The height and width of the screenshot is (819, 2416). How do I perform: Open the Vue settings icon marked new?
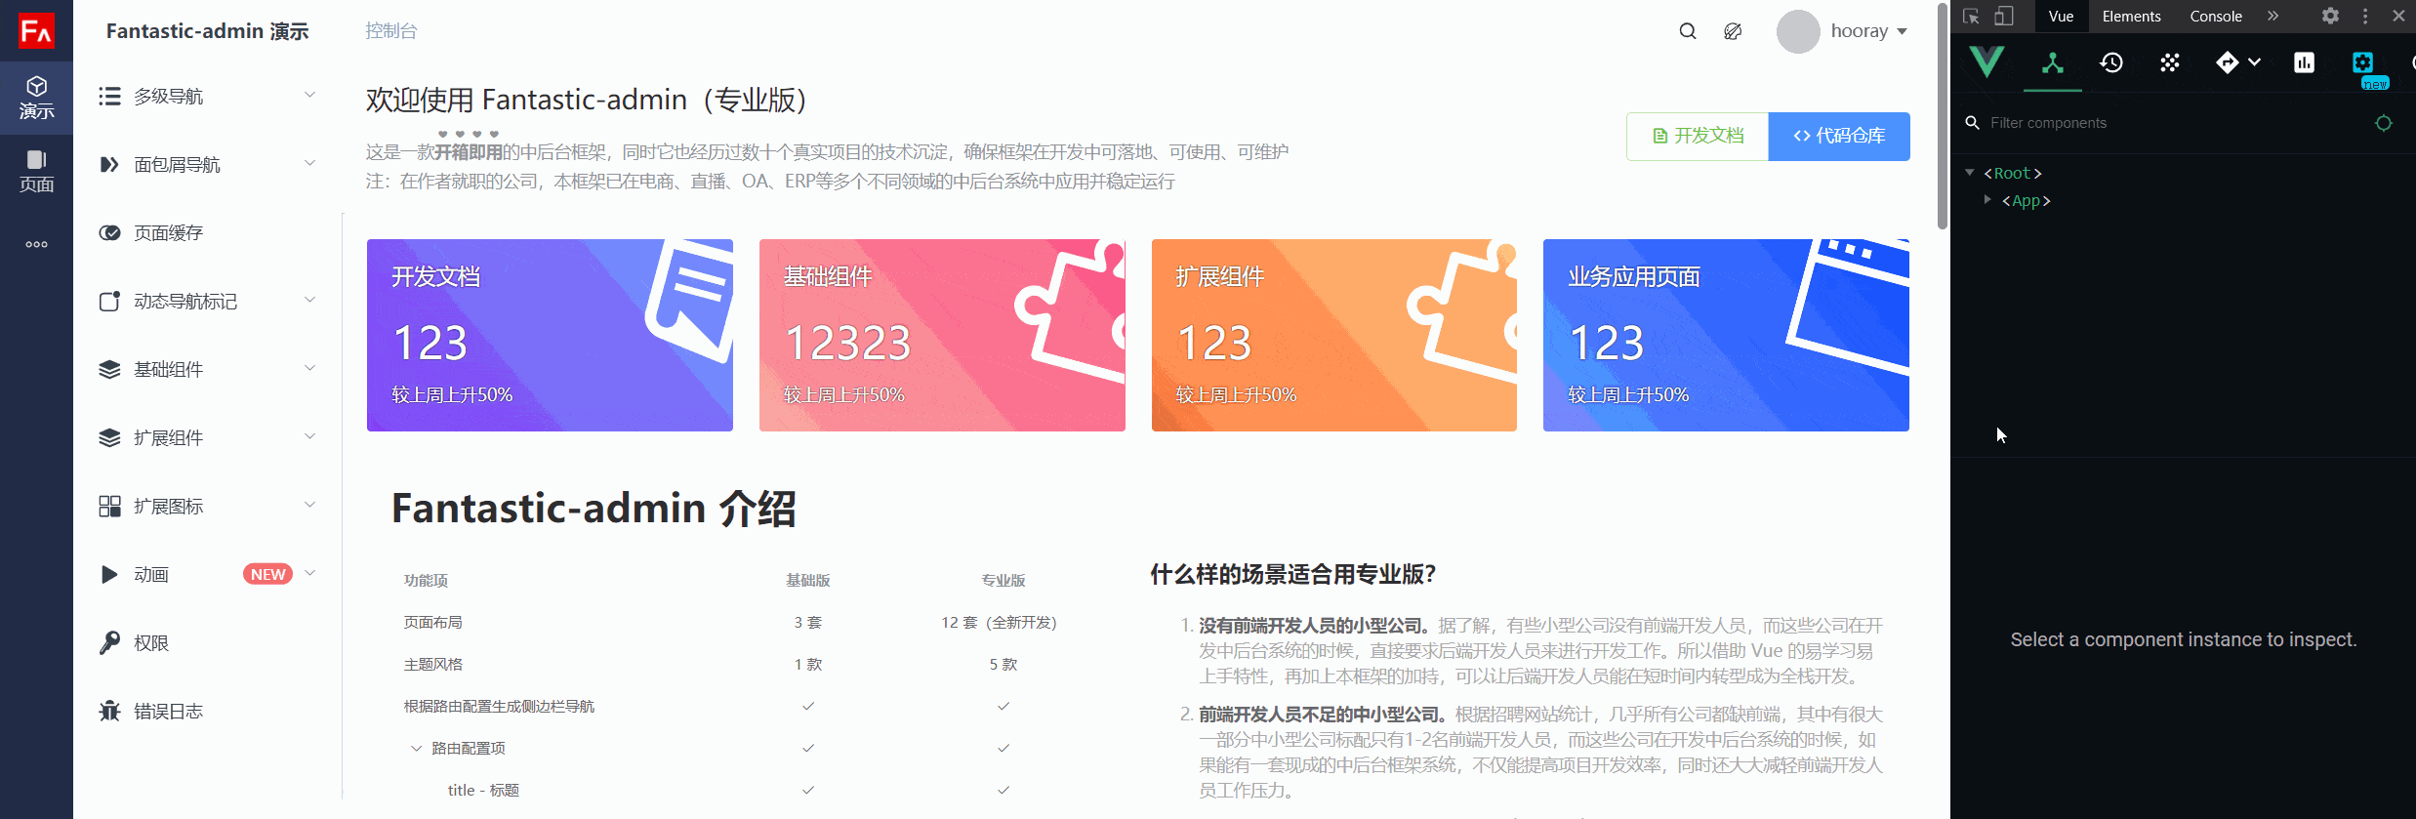pos(2362,62)
